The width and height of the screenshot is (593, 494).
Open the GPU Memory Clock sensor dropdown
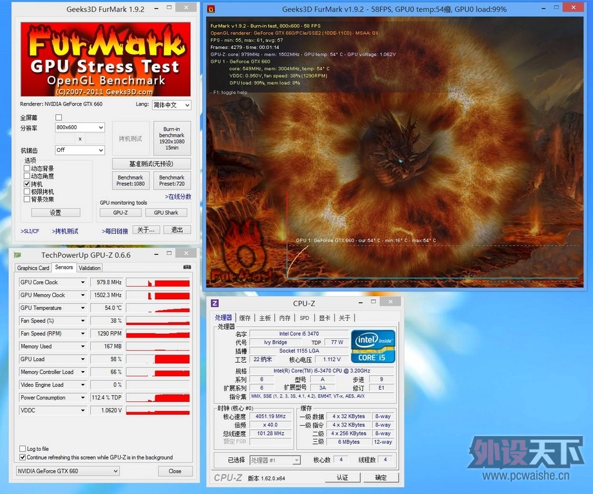click(x=83, y=295)
